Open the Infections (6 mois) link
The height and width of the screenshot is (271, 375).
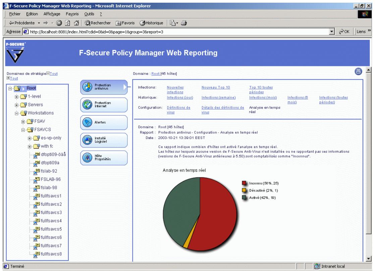click(298, 100)
